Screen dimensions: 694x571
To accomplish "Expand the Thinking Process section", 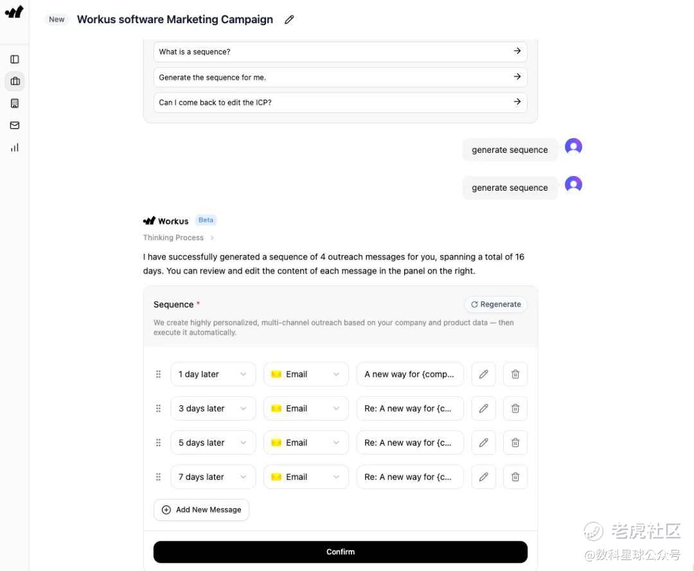I will point(178,238).
